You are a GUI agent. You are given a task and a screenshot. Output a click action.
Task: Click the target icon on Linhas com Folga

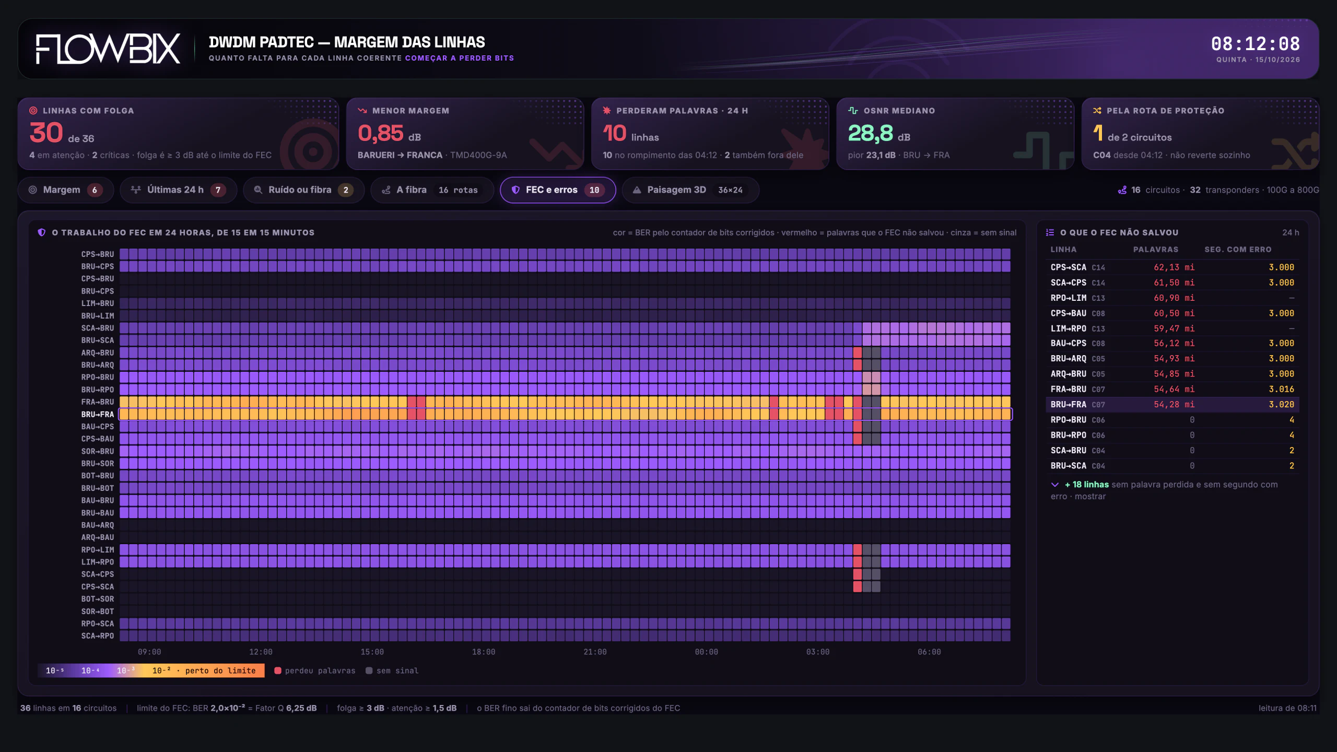33,111
